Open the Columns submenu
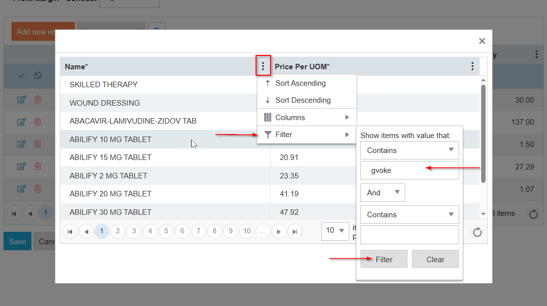The image size is (547, 306). pos(306,118)
